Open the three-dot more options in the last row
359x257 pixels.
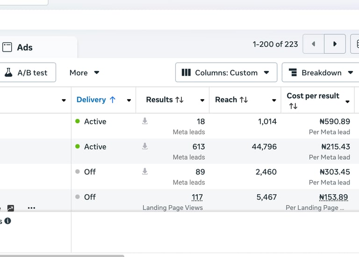click(x=31, y=208)
